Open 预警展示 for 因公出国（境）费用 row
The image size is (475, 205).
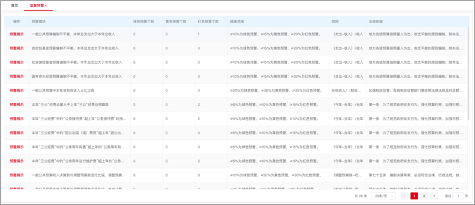(17, 133)
